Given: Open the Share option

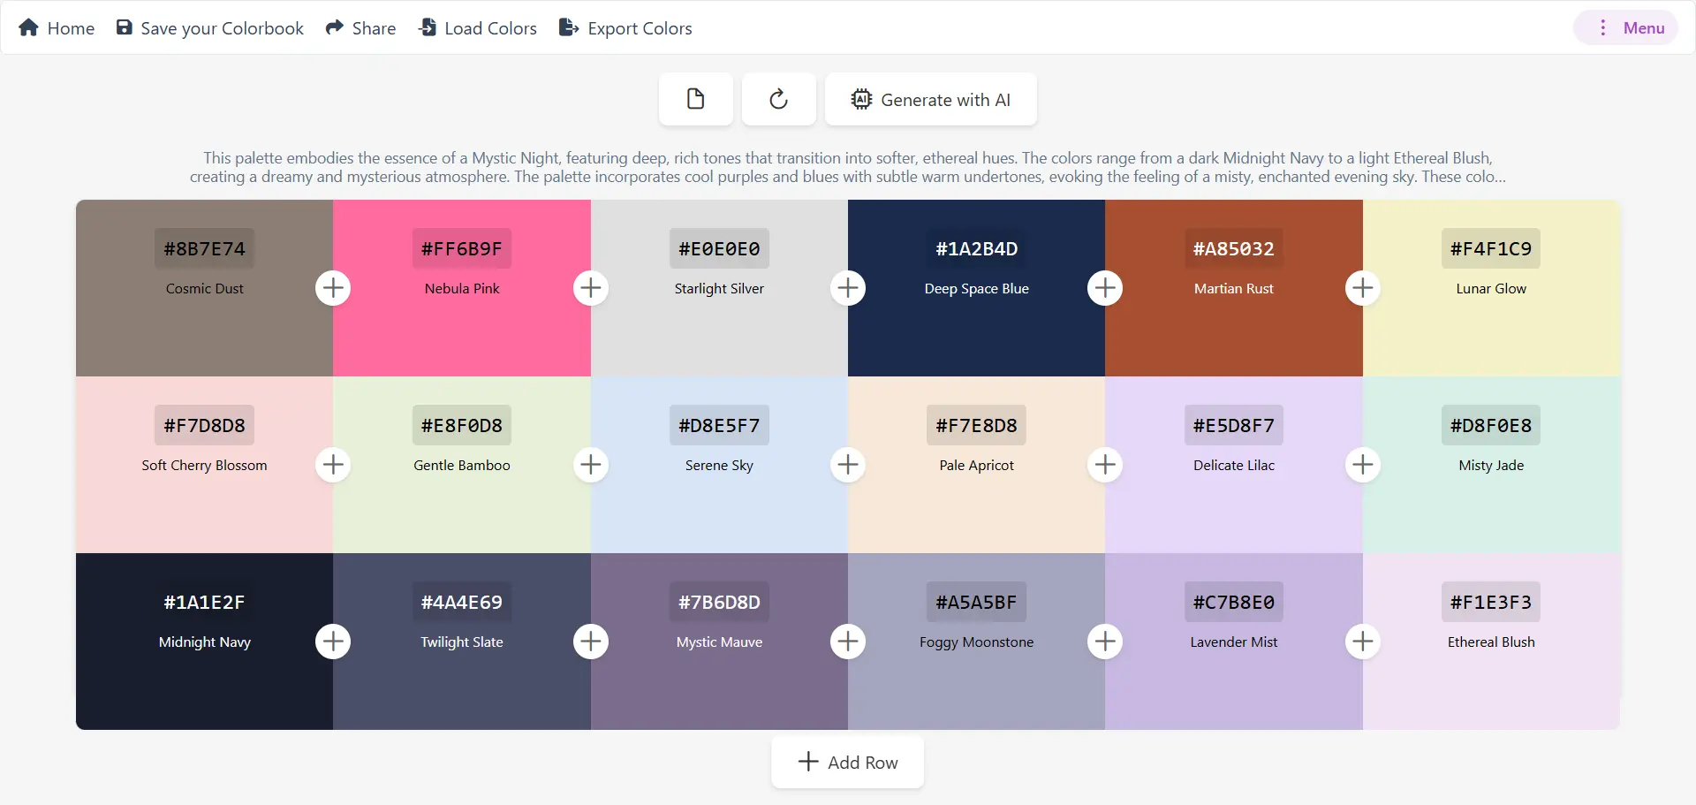Looking at the screenshot, I should tap(360, 28).
